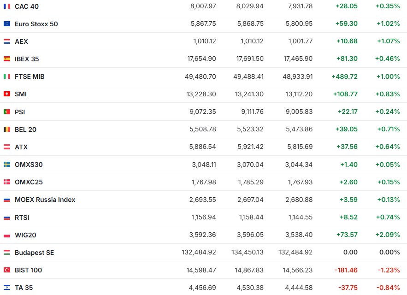The image size is (407, 295).
Task: Select the BEL 20 percent change +0.71%
Action: pos(389,129)
